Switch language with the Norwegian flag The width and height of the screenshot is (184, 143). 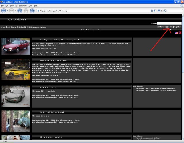pos(180,32)
